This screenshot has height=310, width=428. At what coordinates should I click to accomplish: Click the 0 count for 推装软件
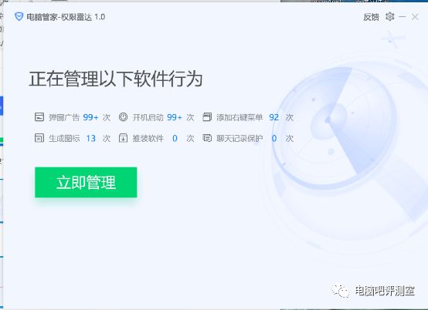click(x=175, y=138)
